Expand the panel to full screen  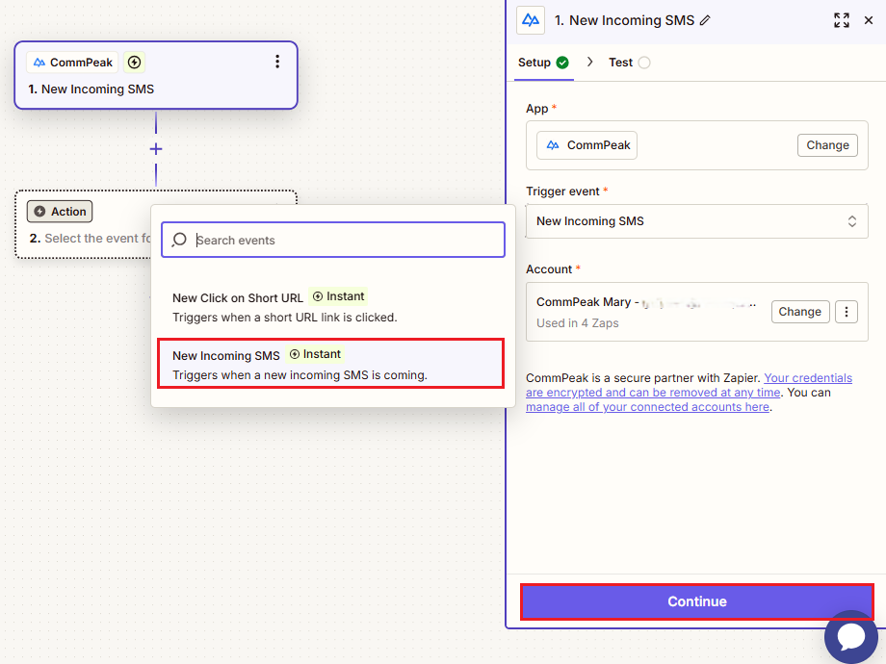(842, 20)
